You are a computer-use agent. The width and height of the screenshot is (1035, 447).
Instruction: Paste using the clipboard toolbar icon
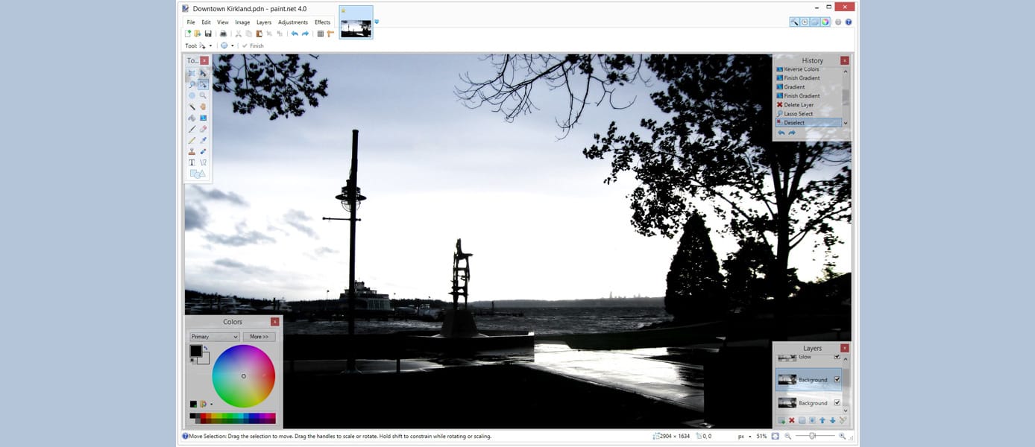[x=259, y=34]
